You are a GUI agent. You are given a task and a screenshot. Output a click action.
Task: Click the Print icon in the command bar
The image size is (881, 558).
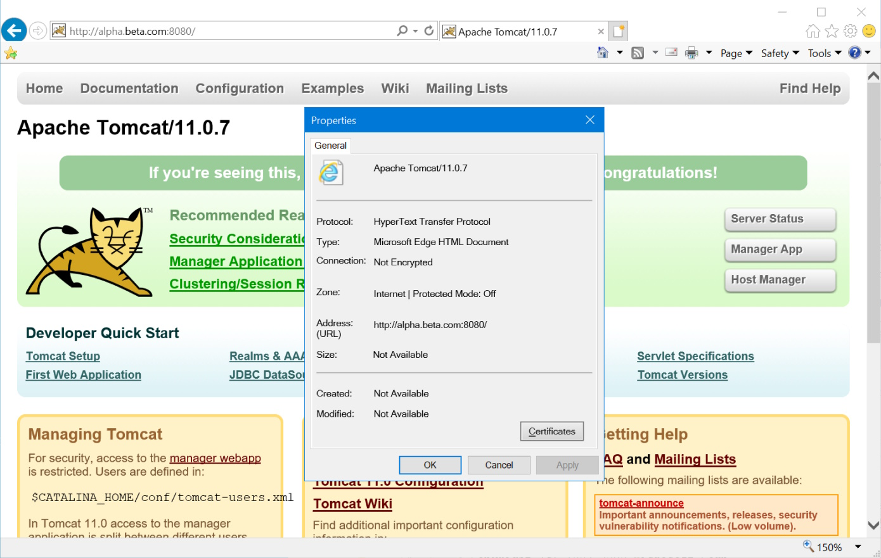coord(691,53)
